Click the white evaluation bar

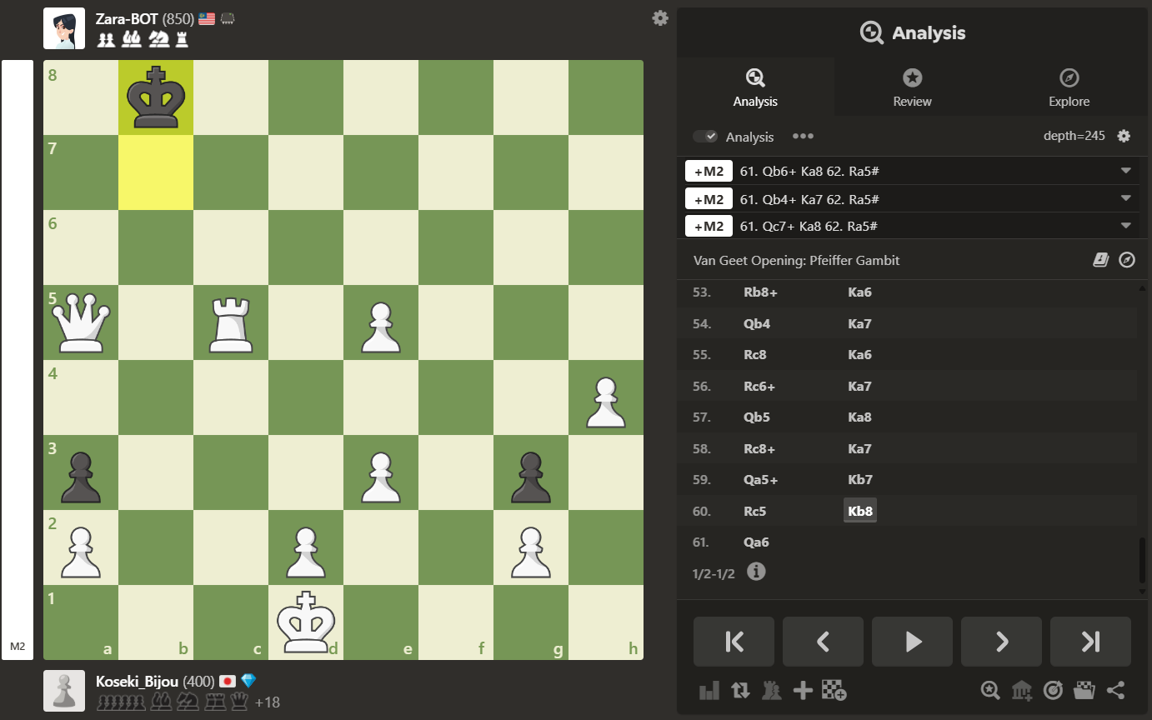tap(18, 359)
